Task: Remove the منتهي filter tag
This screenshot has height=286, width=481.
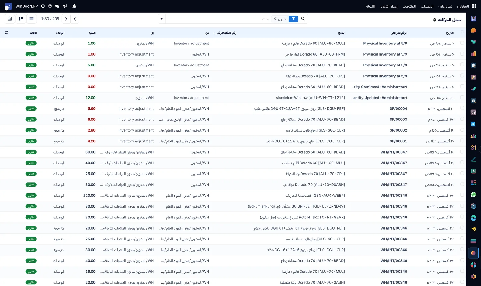Action: tap(274, 19)
